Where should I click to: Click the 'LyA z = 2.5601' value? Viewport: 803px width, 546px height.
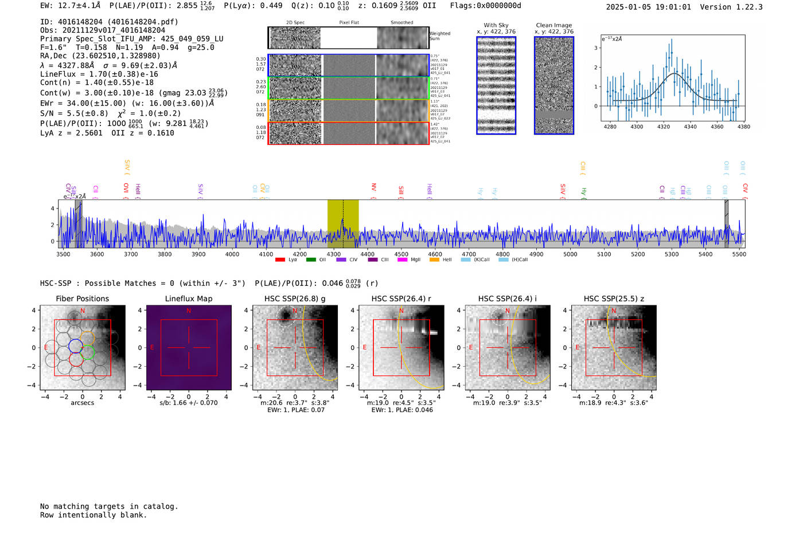point(72,133)
